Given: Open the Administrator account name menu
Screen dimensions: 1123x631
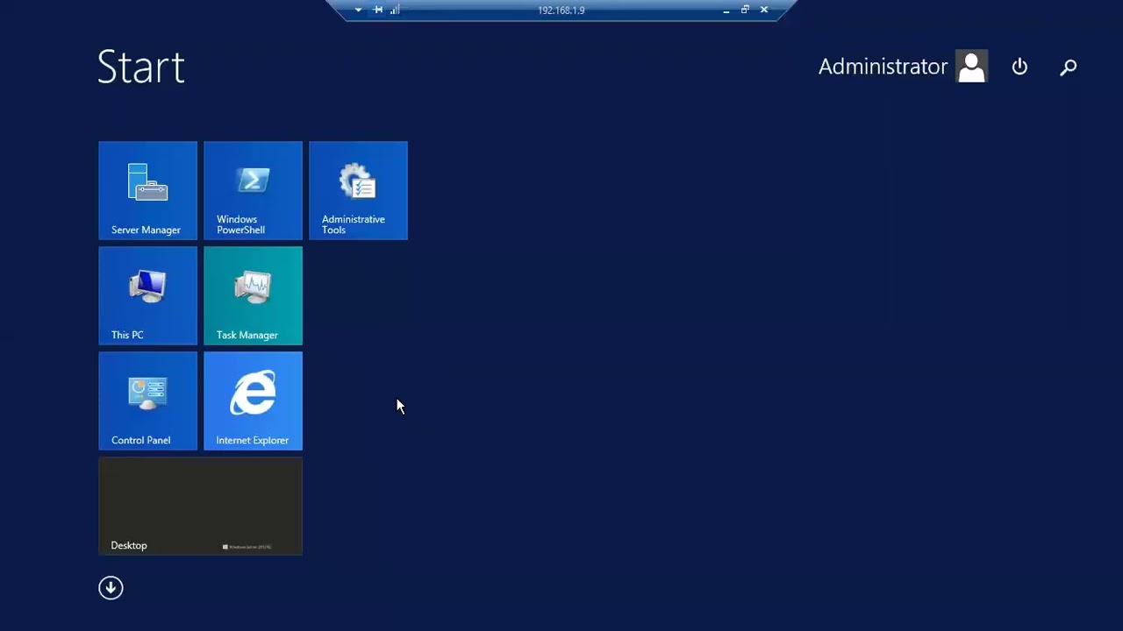Looking at the screenshot, I should tap(883, 67).
